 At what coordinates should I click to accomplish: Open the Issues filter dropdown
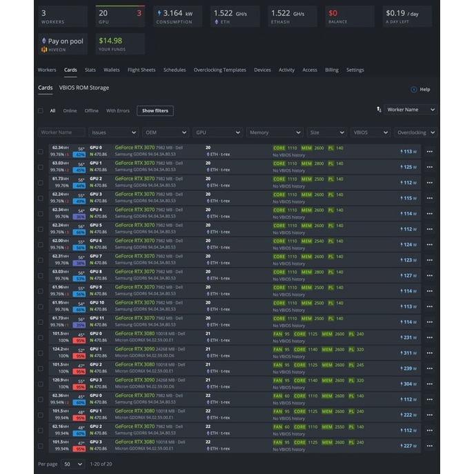pos(114,132)
